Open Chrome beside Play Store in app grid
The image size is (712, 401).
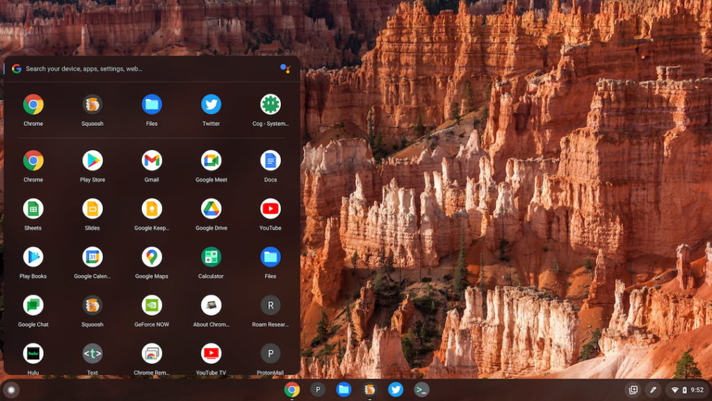coord(33,161)
